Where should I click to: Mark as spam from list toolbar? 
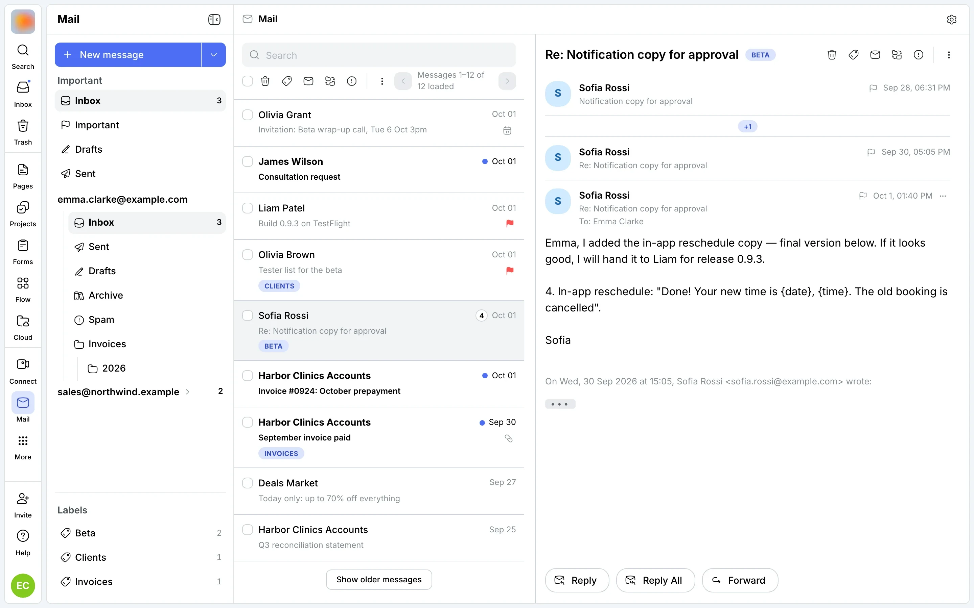point(352,81)
